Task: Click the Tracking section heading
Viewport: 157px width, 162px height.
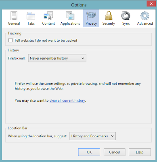Action: pyautogui.click(x=15, y=33)
